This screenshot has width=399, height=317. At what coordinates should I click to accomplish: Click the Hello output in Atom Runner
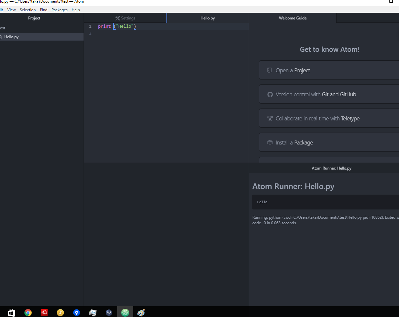pos(262,202)
